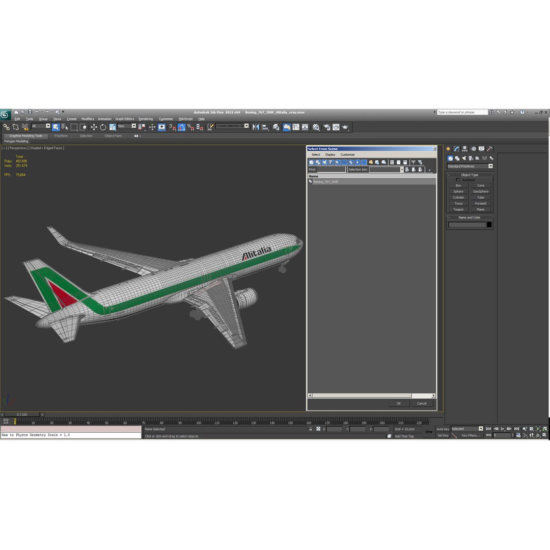Toggle Display Geometry filter in Select From Scene
The width and height of the screenshot is (550, 550).
tap(311, 162)
